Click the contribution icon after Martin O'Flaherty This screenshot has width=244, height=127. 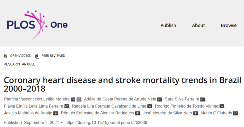pyautogui.click(x=235, y=113)
